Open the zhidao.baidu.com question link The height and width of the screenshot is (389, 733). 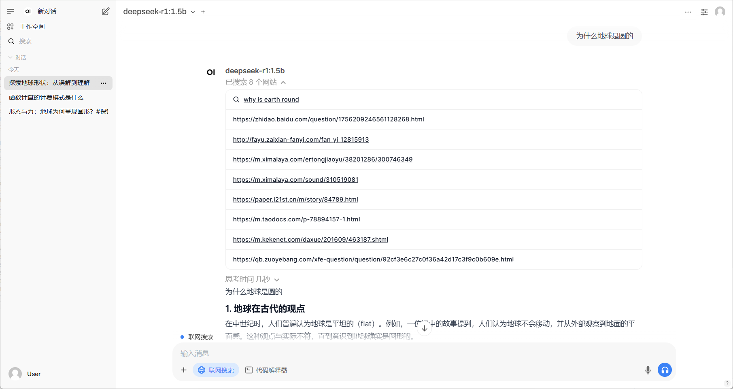point(328,119)
